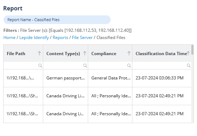
Task: Sort by File Path arrow icon
Action: tap(40, 53)
